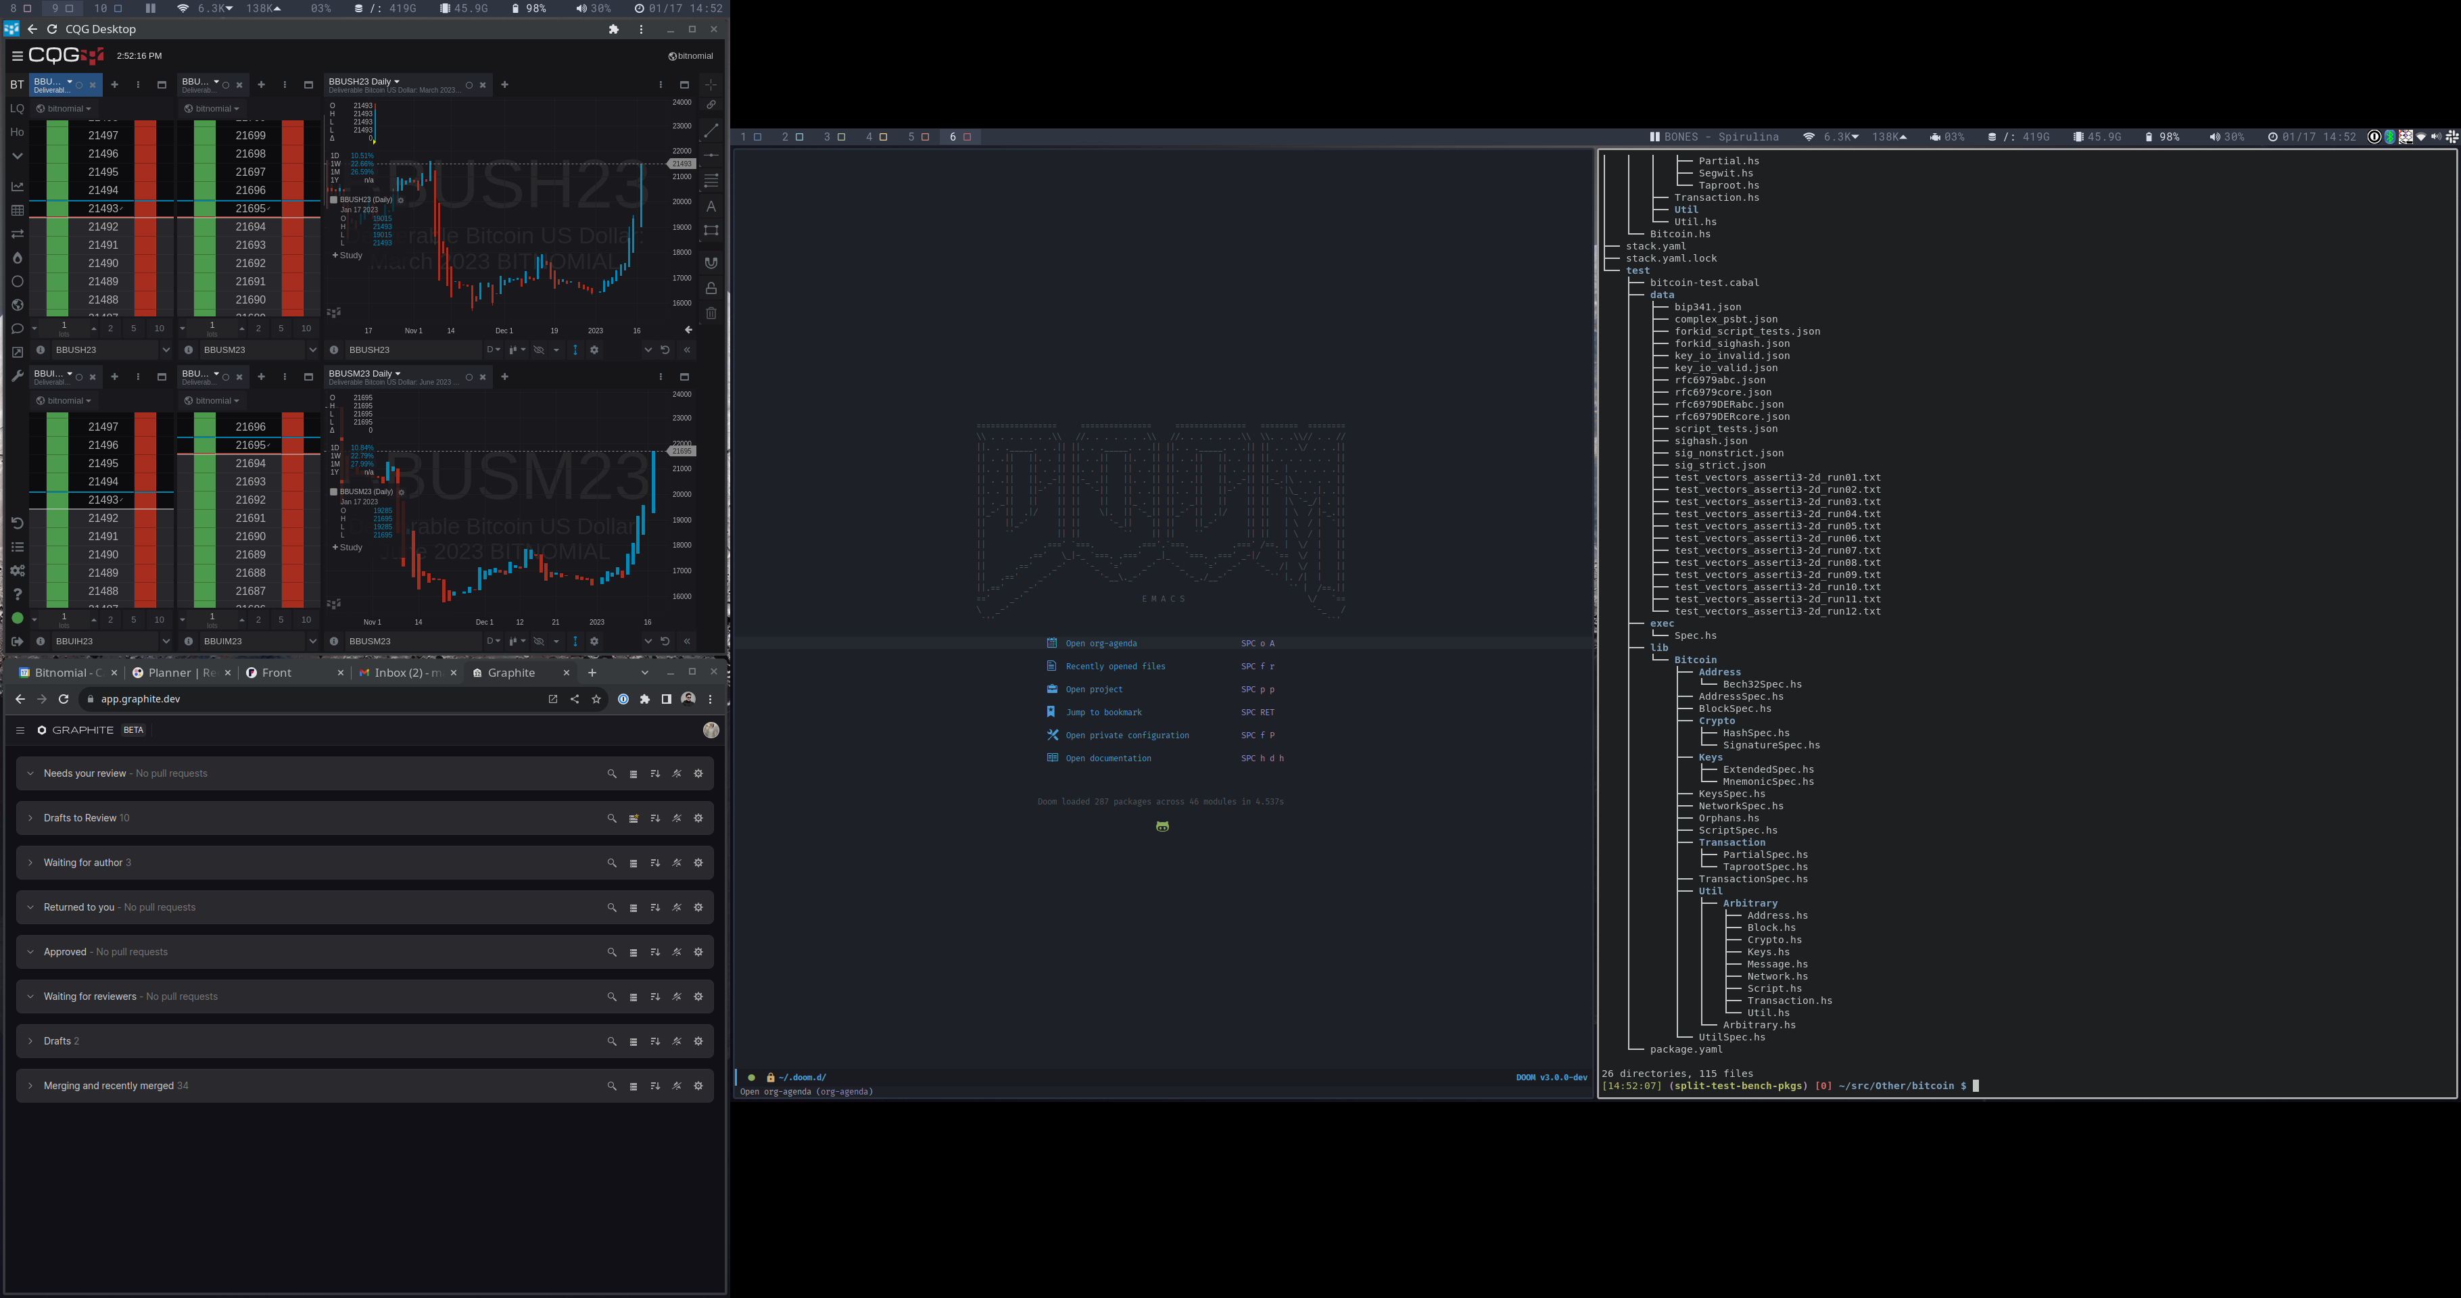Click price 21497 in BBUSH23 ladder

point(103,136)
